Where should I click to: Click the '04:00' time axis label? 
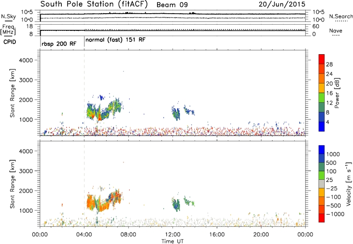click(x=84, y=235)
